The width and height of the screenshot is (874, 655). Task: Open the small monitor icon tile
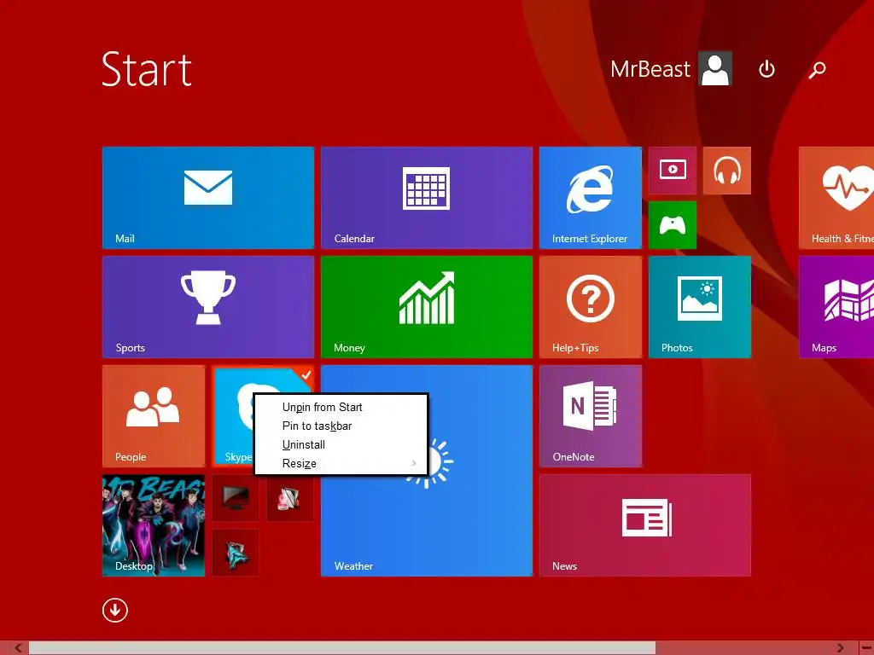click(236, 498)
